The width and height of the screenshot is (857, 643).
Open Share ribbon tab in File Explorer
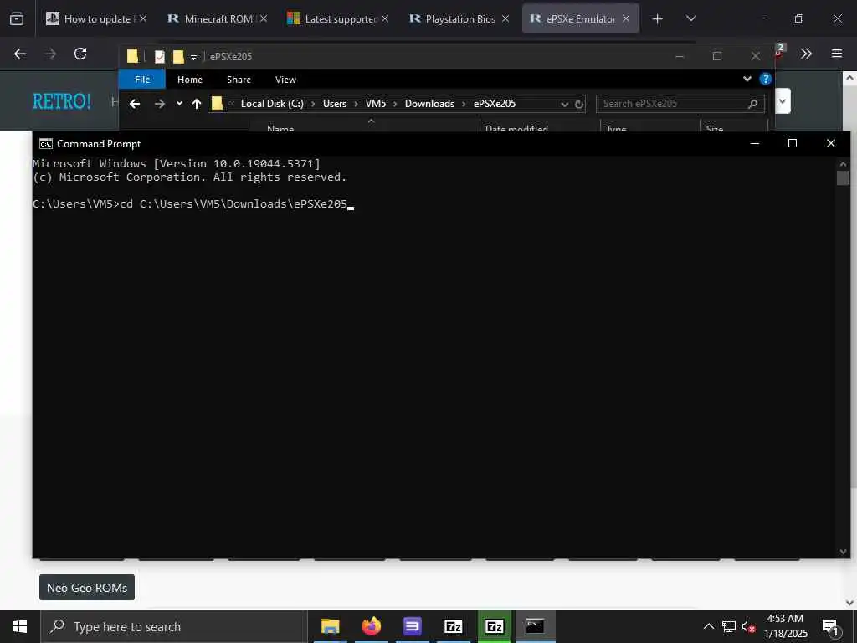[x=239, y=80]
